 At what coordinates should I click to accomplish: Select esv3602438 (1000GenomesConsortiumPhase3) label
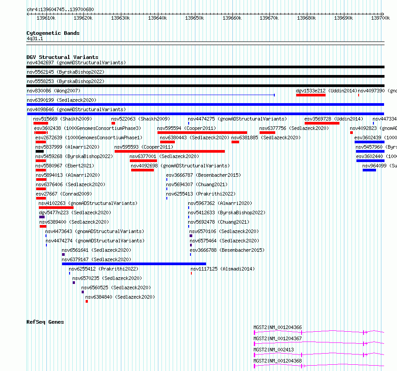[87, 128]
